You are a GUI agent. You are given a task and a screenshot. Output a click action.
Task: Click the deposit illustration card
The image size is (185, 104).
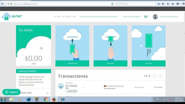tap(72, 43)
